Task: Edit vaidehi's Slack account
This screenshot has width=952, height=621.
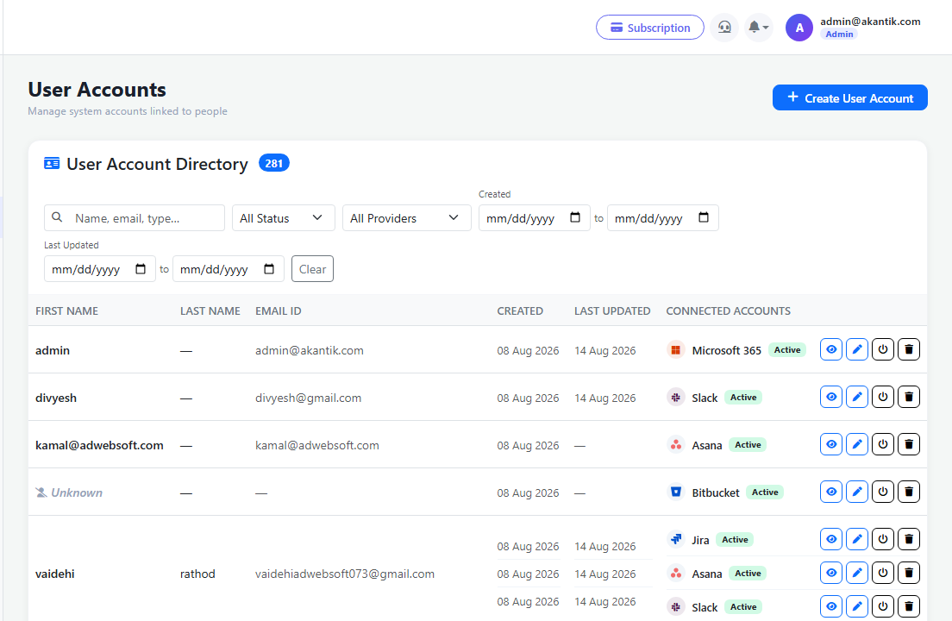Action: tap(856, 606)
